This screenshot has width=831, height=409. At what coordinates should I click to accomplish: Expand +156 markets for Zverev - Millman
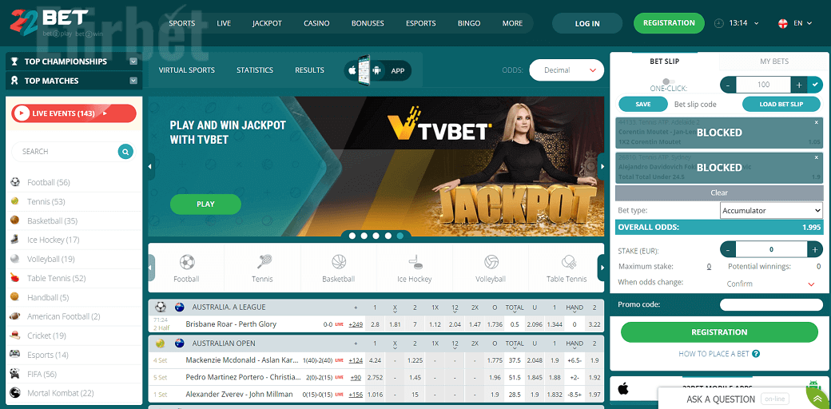coord(356,394)
